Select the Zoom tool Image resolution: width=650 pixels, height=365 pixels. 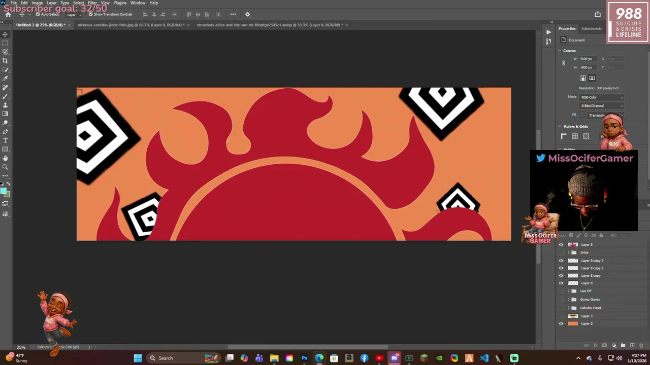(5, 167)
